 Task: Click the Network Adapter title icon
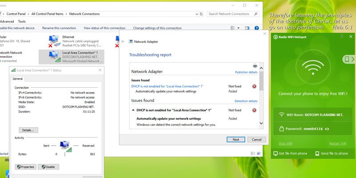coord(131,41)
